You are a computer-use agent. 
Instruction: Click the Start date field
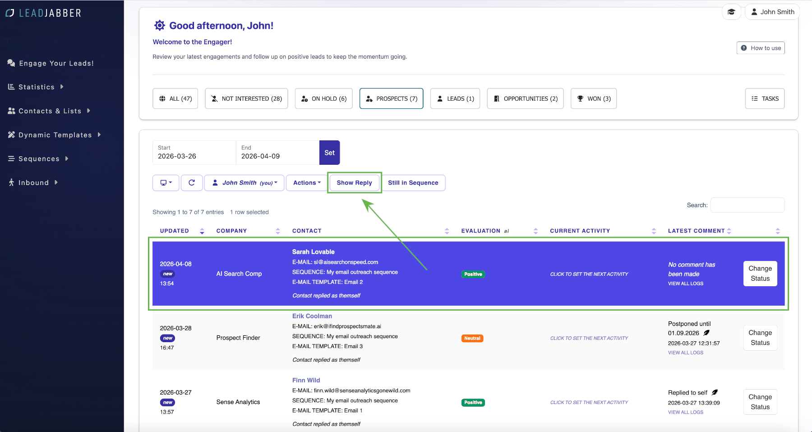coord(194,153)
